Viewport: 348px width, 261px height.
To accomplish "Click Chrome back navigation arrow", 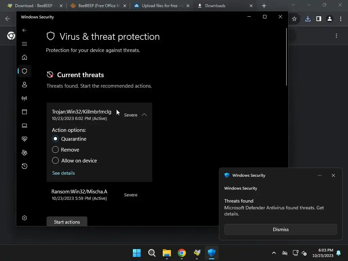I will [x=7, y=19].
